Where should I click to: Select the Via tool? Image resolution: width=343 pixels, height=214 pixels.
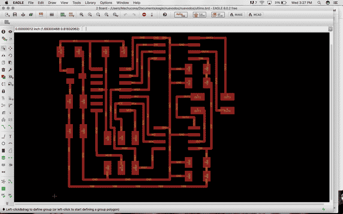3,158
